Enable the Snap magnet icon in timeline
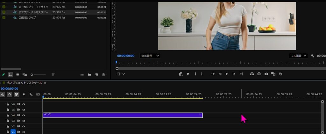The height and width of the screenshot is (134, 326). [x=10, y=94]
